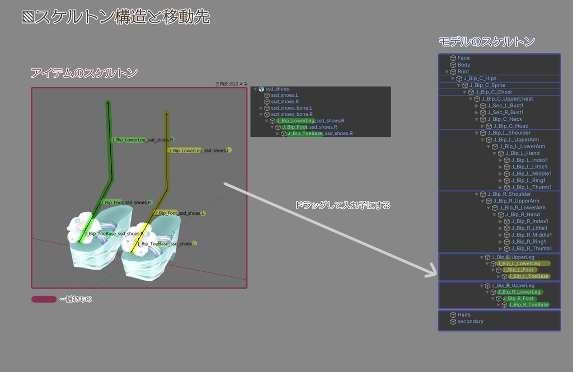Select the J_Bip_R_LowerArm row

522,208
